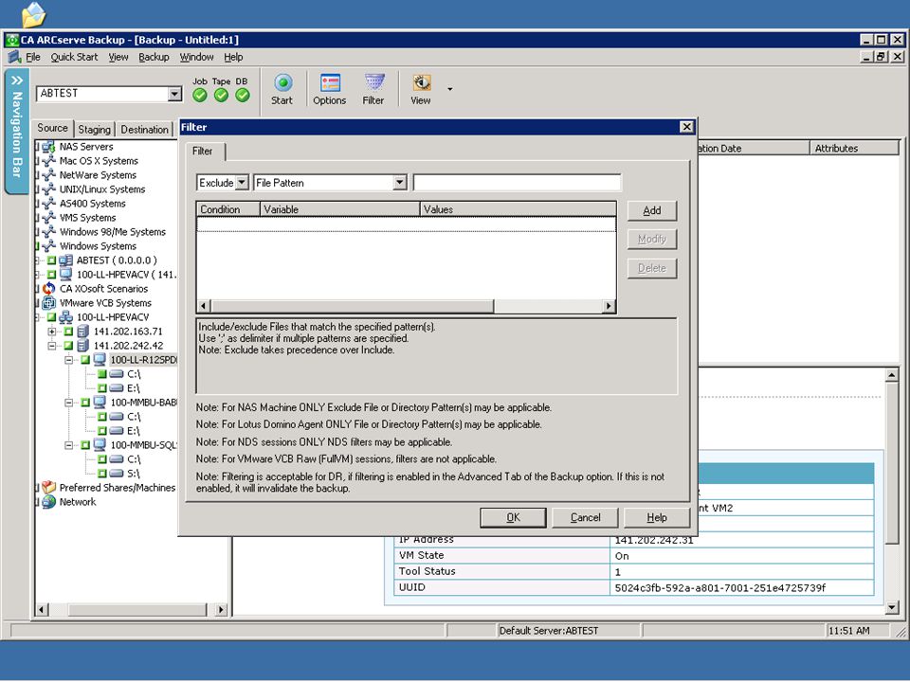Toggle the 100-LL-R12SPD selection box
This screenshot has width=910, height=682.
click(85, 360)
